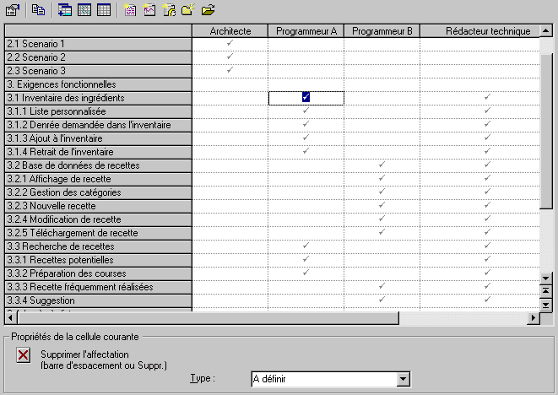The image size is (558, 395).
Task: Click the horizontal scrollbar left arrow
Action: pos(10,318)
